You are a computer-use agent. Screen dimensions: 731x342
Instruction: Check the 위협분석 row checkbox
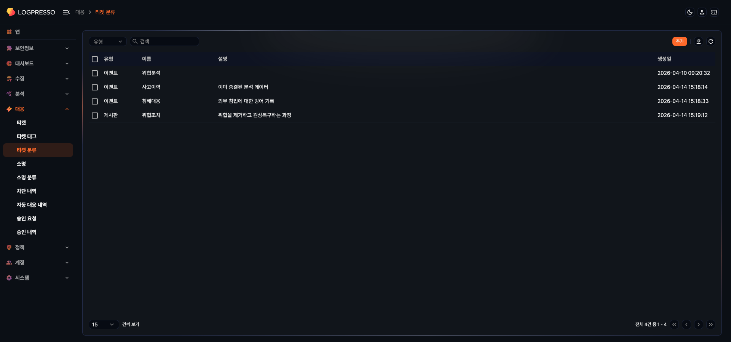pos(95,73)
